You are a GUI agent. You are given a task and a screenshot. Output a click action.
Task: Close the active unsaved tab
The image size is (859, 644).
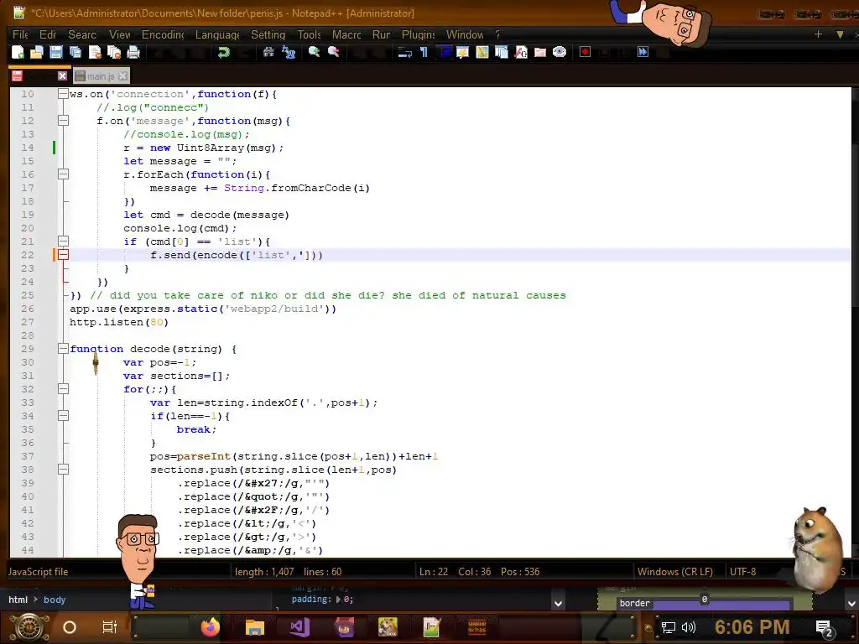tap(62, 76)
